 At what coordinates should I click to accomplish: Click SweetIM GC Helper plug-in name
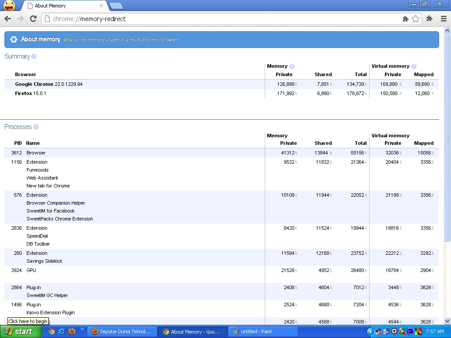[47, 295]
